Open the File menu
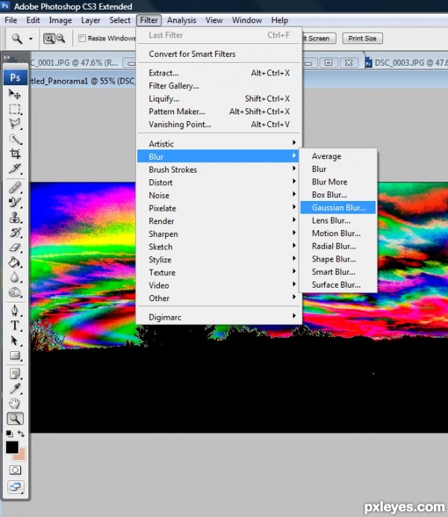Screen dimensions: 448x517 coord(10,20)
